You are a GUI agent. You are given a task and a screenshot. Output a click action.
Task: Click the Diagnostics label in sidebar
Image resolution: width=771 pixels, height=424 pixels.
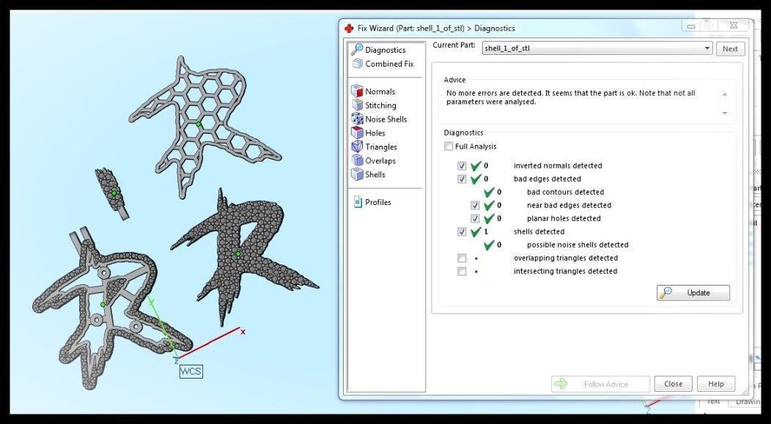click(x=385, y=50)
